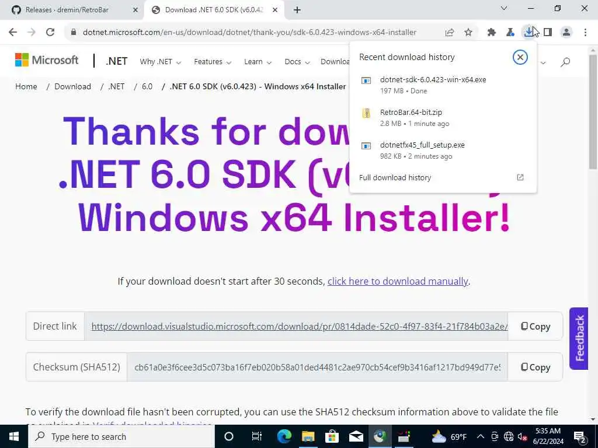Go to the .NET home link

coord(116,61)
